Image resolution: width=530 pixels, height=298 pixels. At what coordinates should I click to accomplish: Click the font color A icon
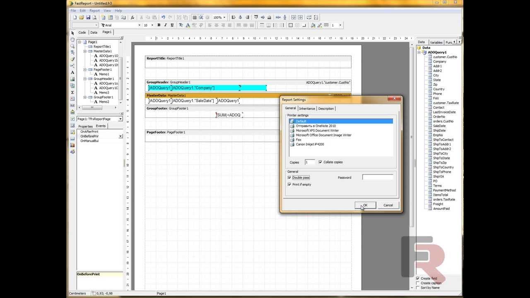[x=188, y=25]
